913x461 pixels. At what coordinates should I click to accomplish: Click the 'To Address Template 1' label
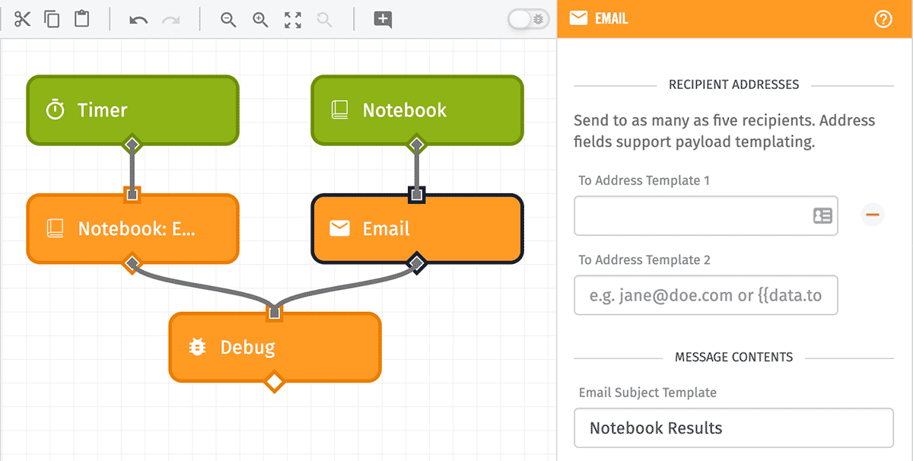644,180
